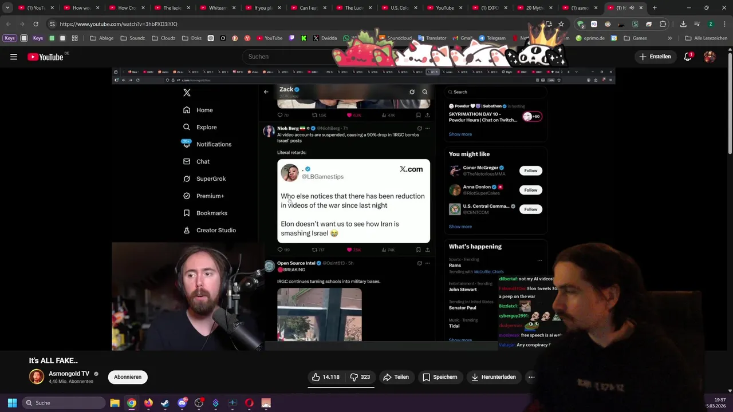
Task: Click the browser address bar URL
Action: pyautogui.click(x=119, y=24)
